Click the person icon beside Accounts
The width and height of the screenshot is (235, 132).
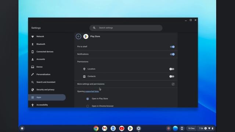click(x=33, y=59)
